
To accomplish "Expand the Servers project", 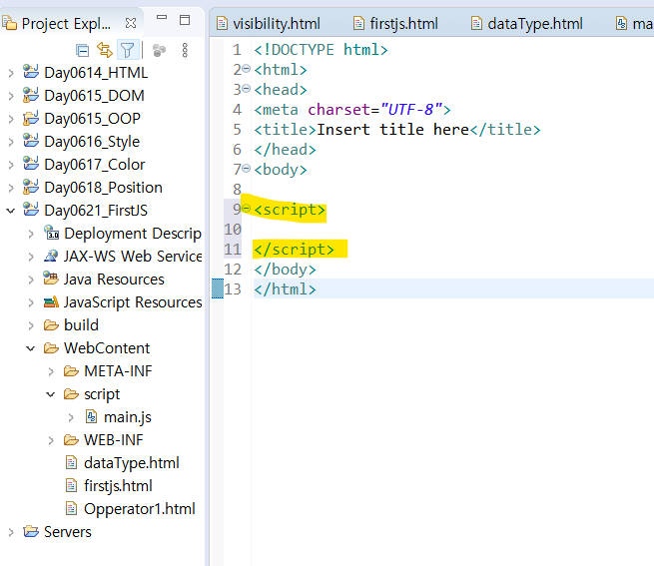I will 11,532.
